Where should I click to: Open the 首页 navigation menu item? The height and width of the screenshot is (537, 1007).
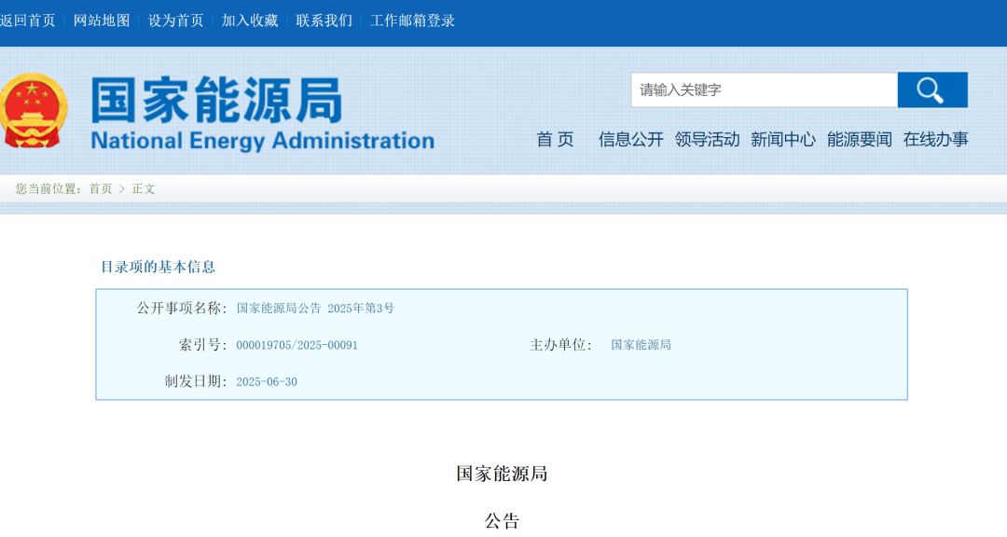[x=555, y=139]
